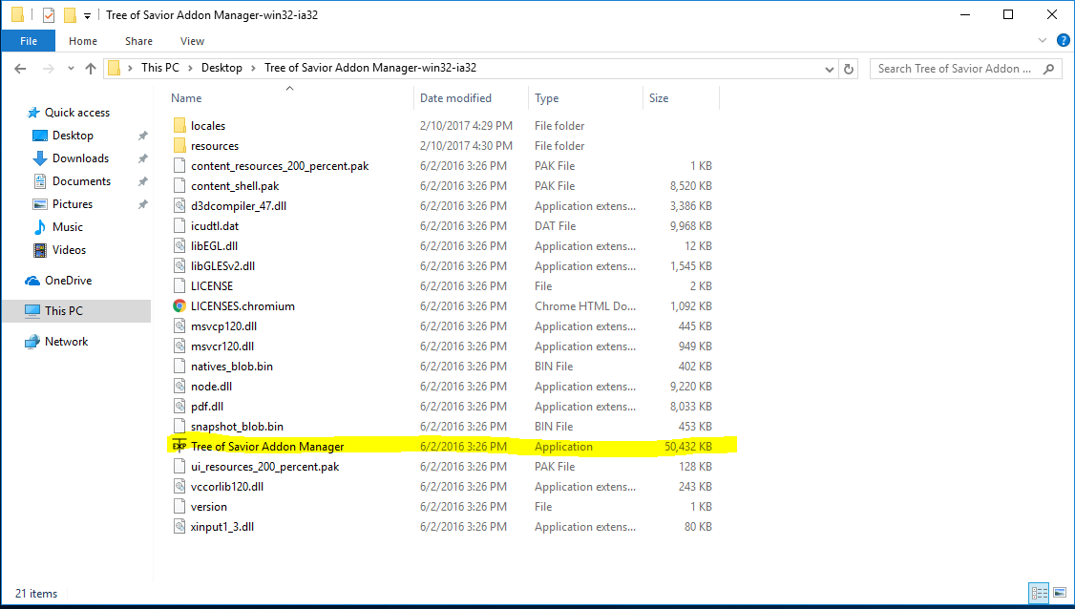The width and height of the screenshot is (1075, 609).
Task: Click the Properties icon in quick access toolbar
Action: [x=49, y=15]
